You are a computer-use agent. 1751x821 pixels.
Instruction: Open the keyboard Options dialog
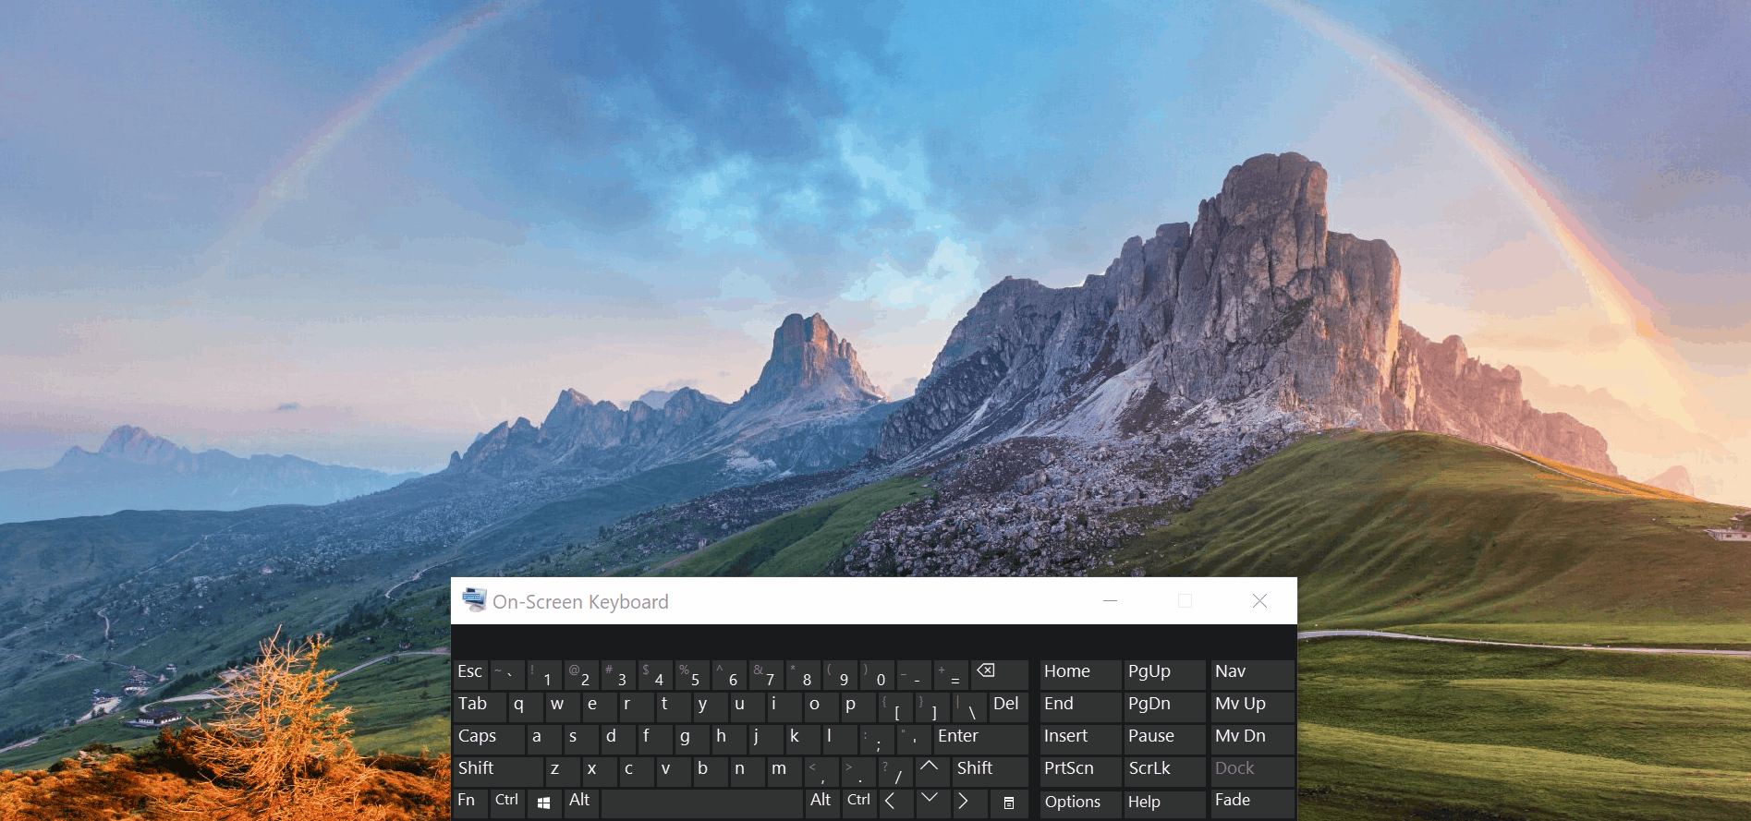(1078, 802)
